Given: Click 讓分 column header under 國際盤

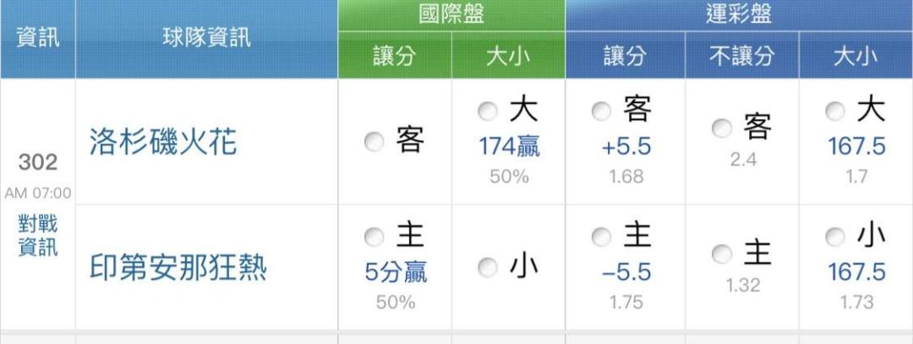Looking at the screenshot, I should pos(395,57).
